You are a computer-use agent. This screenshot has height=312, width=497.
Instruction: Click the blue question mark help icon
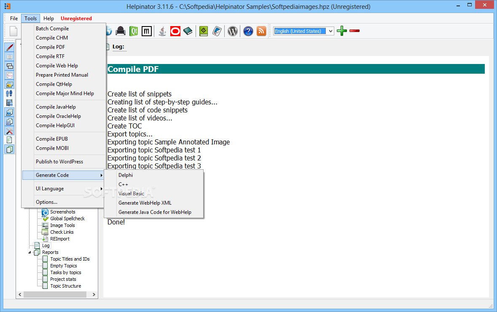(x=248, y=31)
